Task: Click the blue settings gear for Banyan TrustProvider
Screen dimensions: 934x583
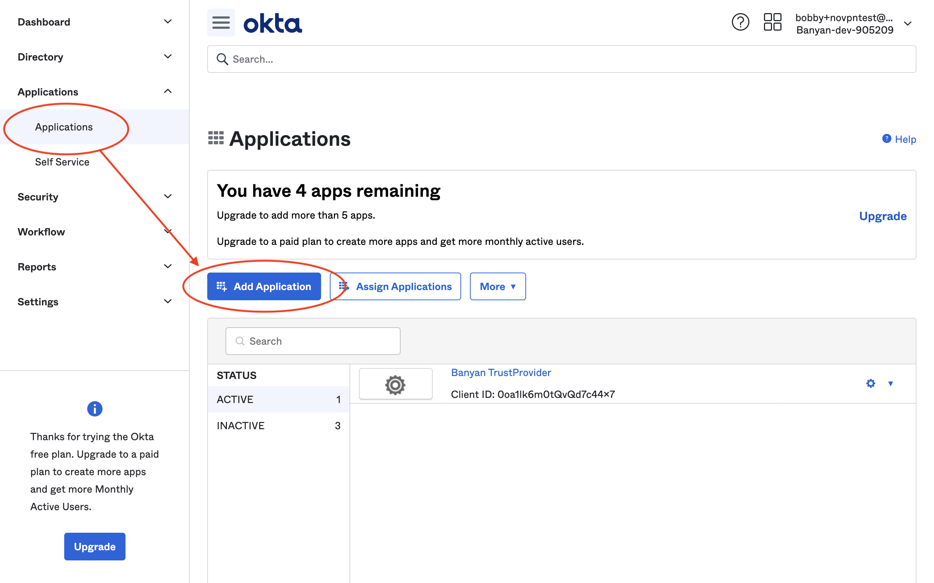Action: [x=870, y=383]
